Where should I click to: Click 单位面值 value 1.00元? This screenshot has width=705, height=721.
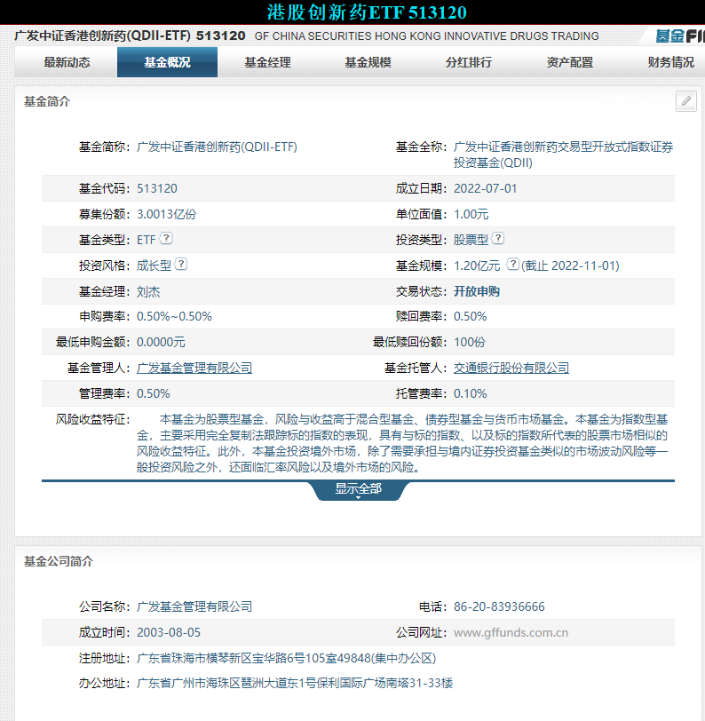[471, 214]
